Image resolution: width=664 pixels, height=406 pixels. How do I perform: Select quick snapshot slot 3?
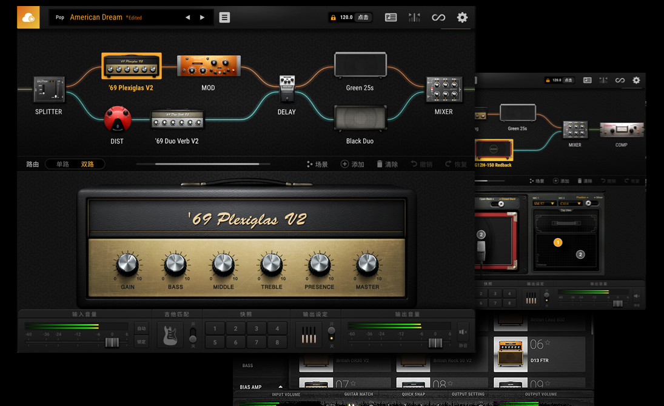point(257,328)
